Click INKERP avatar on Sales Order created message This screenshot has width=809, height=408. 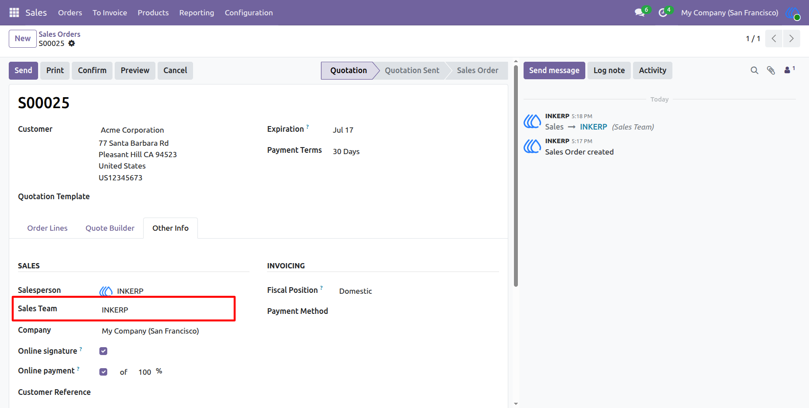532,146
